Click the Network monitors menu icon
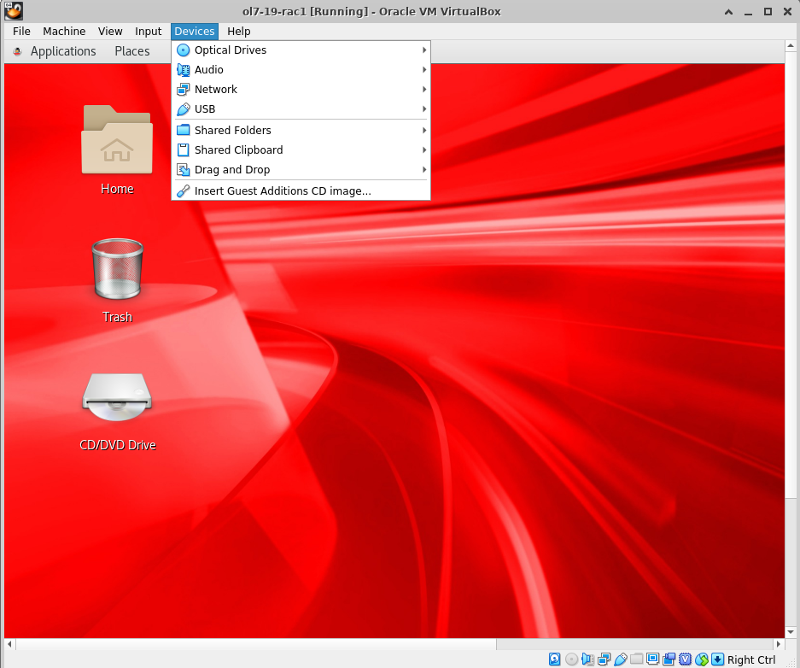This screenshot has height=668, width=800. coord(183,90)
